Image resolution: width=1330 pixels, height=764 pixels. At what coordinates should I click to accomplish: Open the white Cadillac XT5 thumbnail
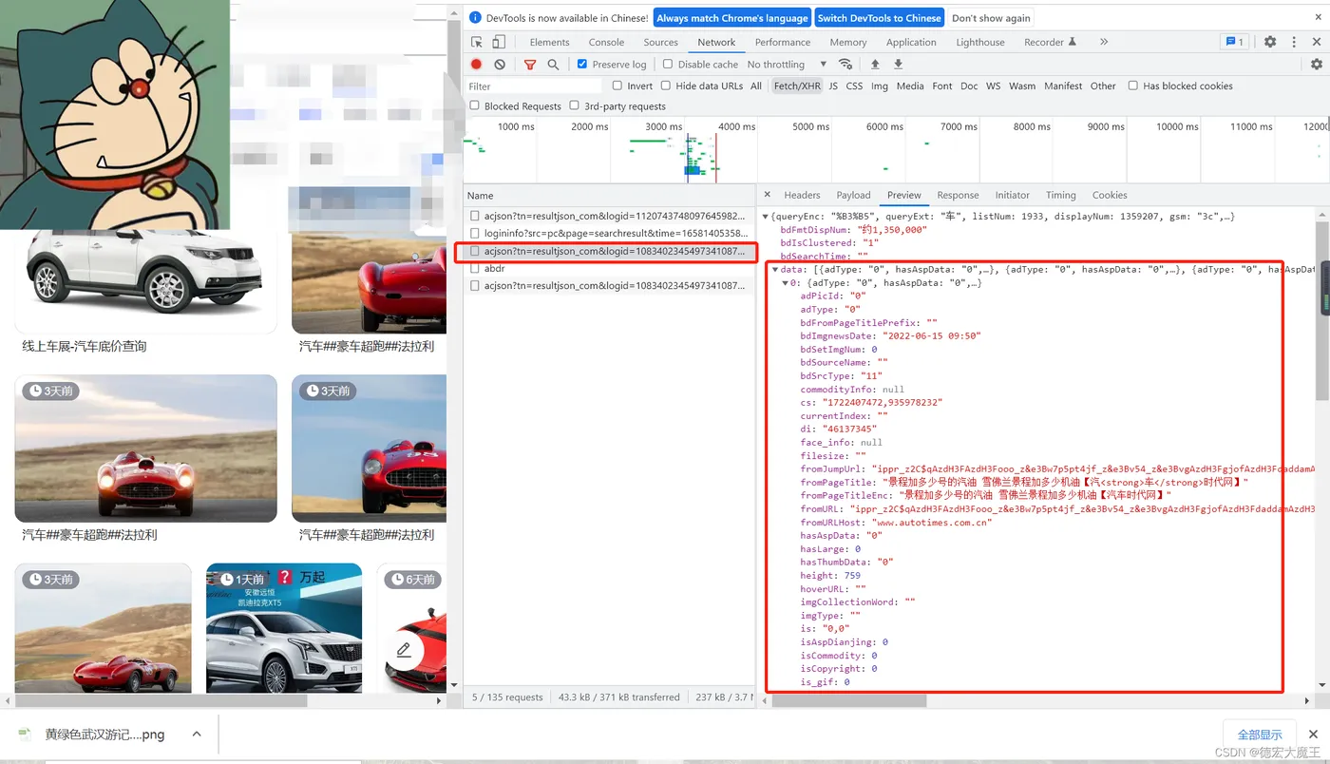click(x=284, y=628)
